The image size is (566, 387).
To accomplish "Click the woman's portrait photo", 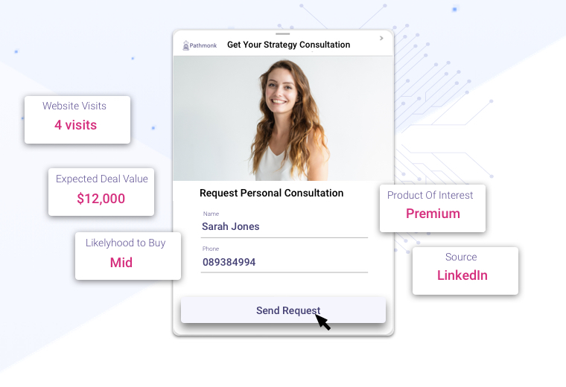I will coord(283,118).
